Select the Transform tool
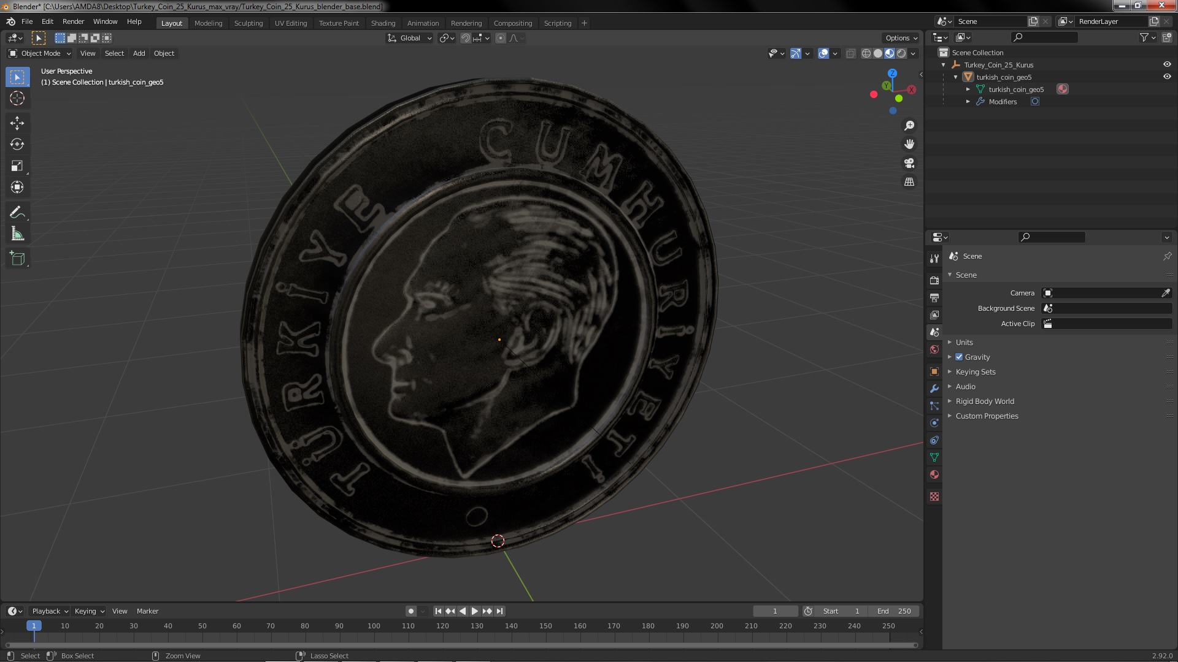 17,188
